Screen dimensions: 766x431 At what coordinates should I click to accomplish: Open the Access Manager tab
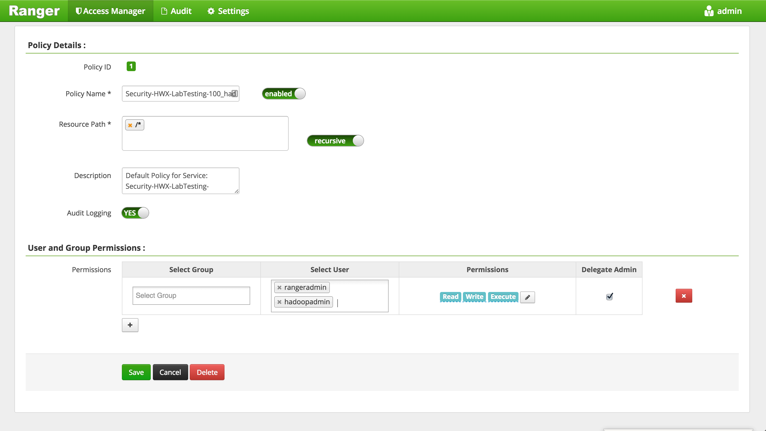click(110, 11)
